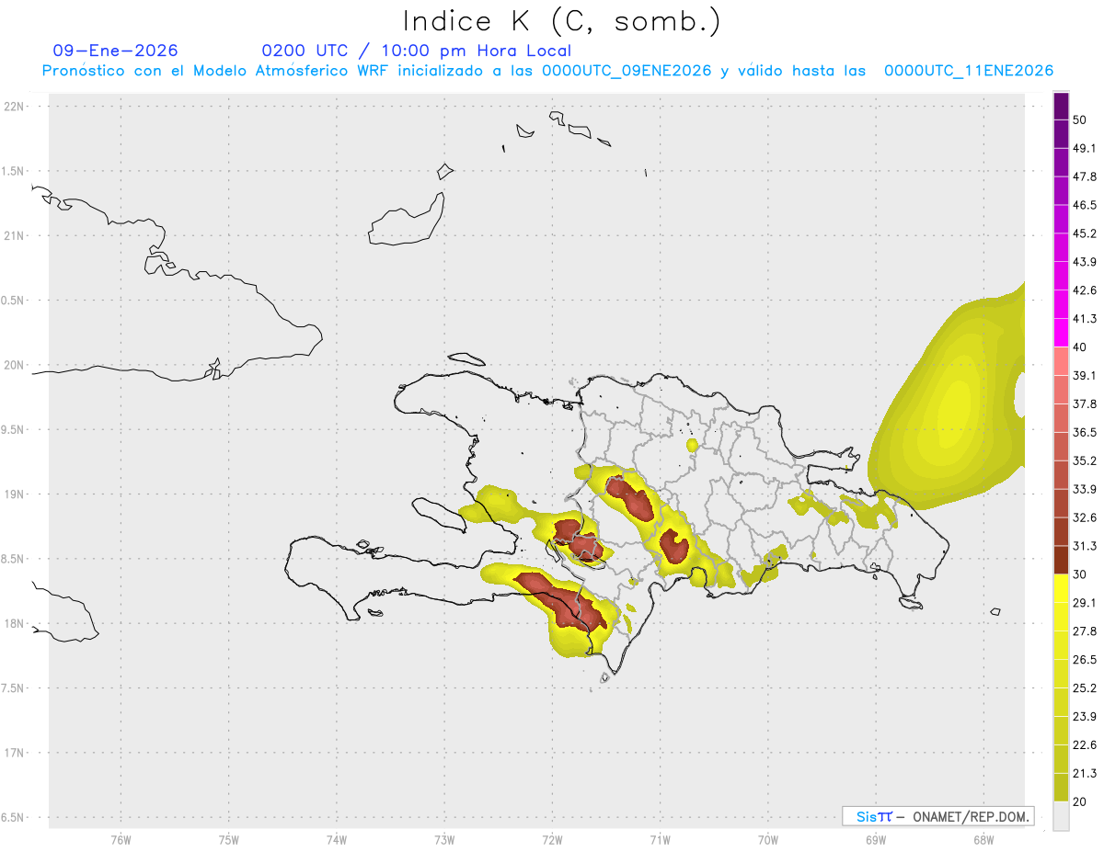The width and height of the screenshot is (1104, 852).
Task: Click the color bar value 31.3
Action: coord(1085,546)
